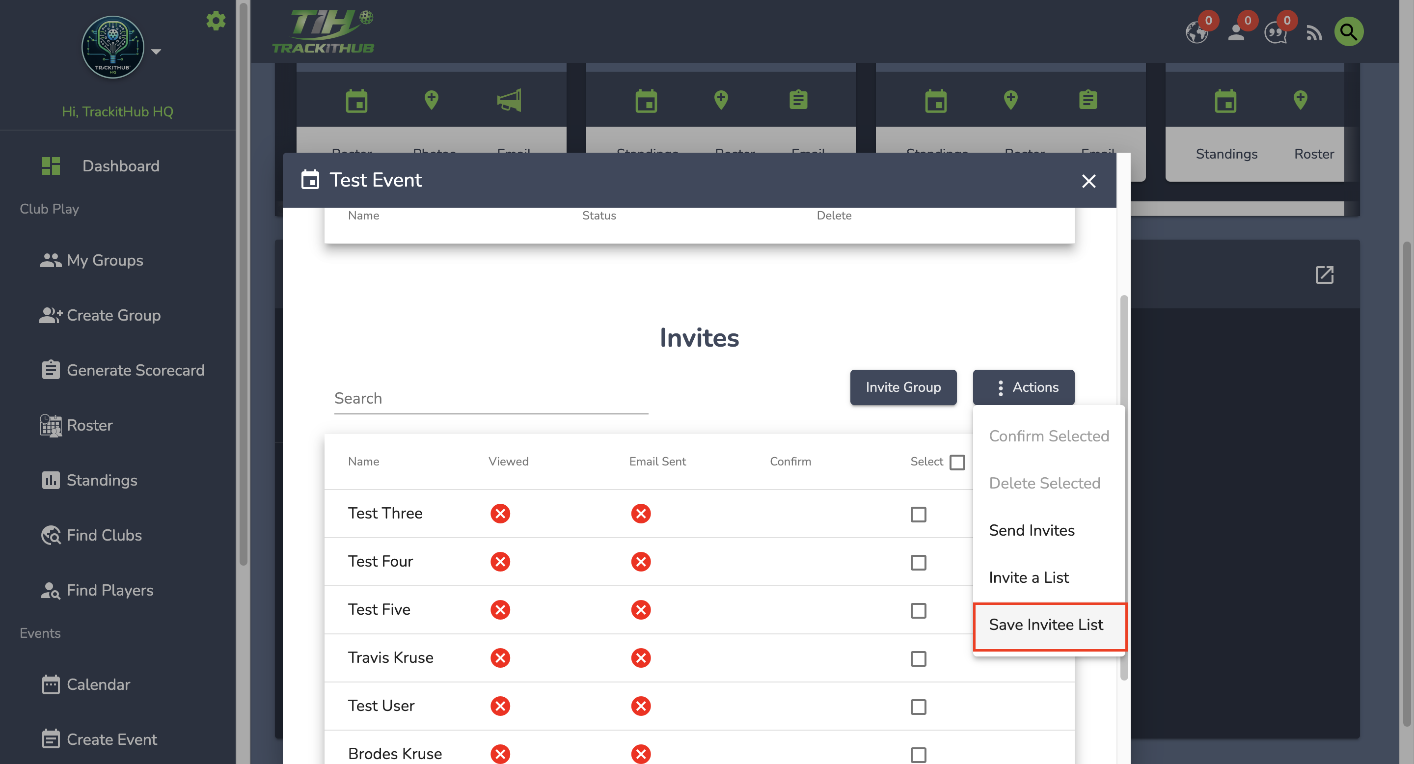The width and height of the screenshot is (1414, 764).
Task: Open Generate Scorecard in the sidebar
Action: [x=135, y=370]
